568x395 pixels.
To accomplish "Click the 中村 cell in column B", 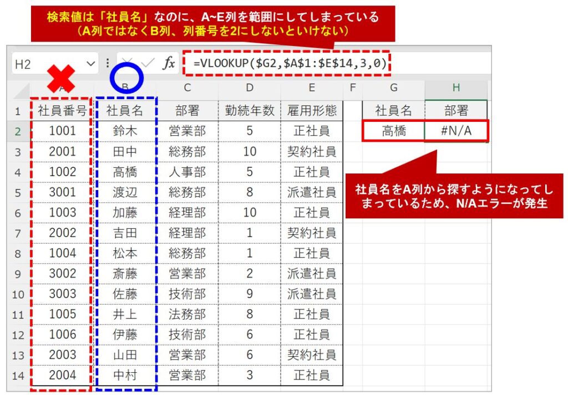I will pos(125,376).
